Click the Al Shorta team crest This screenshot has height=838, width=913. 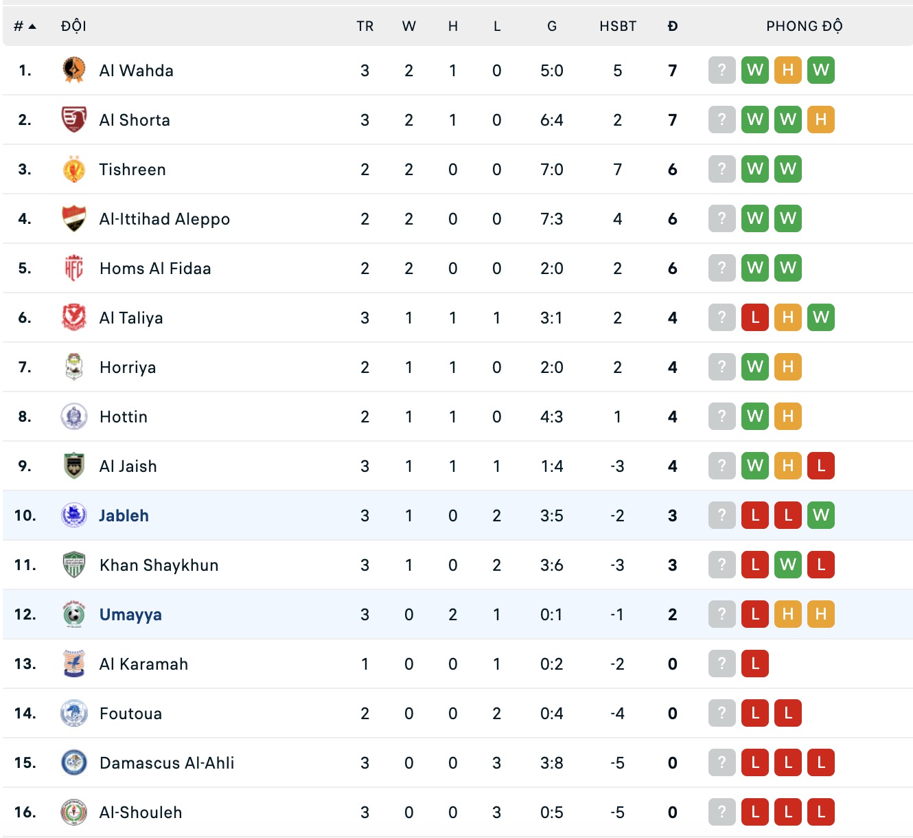(74, 120)
